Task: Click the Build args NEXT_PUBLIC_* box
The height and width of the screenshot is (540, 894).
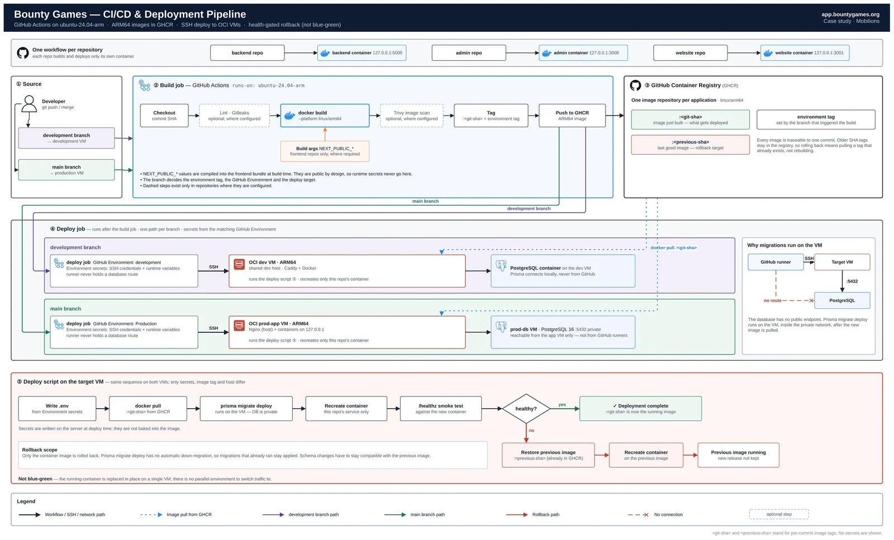Action: [x=325, y=151]
